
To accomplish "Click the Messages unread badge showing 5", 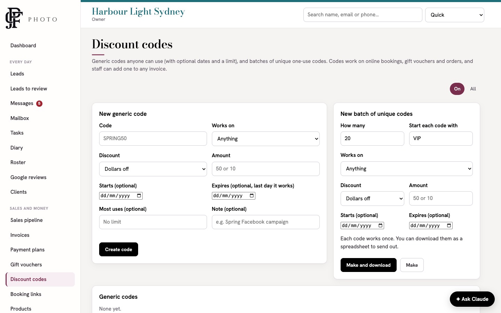I will click(39, 103).
